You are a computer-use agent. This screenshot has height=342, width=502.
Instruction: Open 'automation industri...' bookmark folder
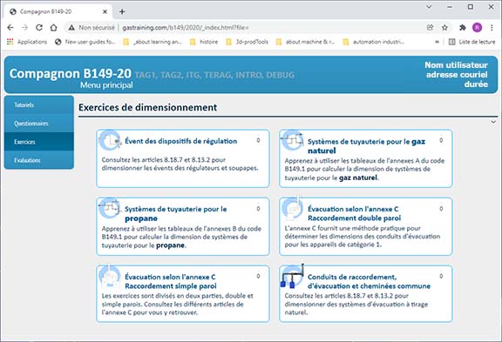pyautogui.click(x=373, y=42)
